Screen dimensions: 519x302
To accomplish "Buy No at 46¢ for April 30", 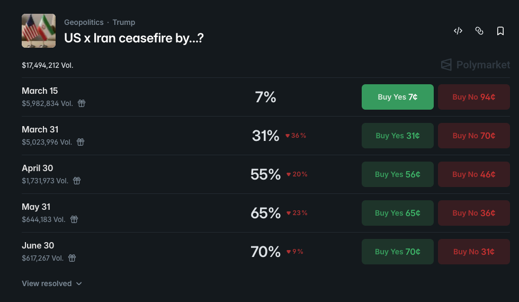I will click(473, 174).
